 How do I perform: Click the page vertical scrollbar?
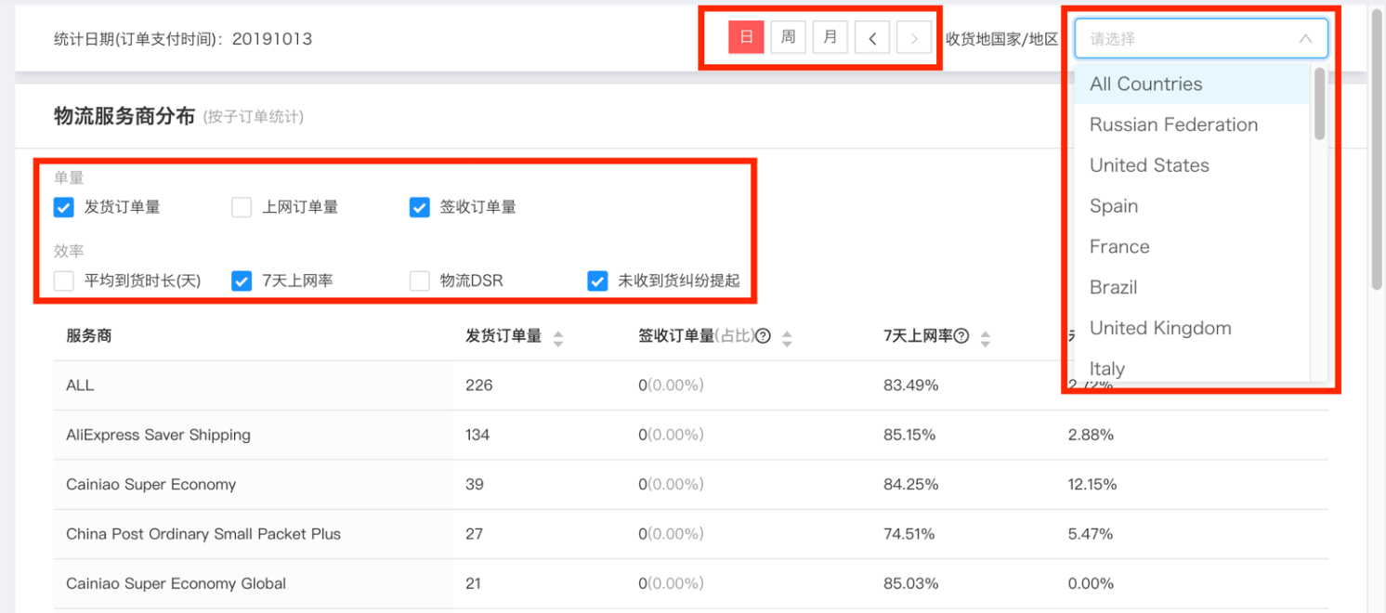coord(1377,150)
